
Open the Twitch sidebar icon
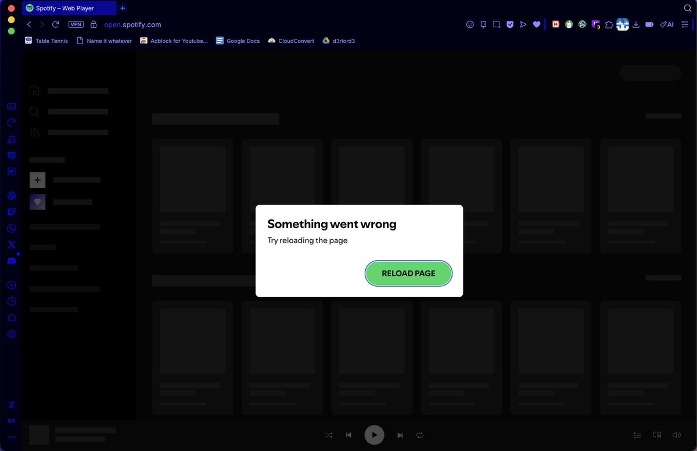11,212
